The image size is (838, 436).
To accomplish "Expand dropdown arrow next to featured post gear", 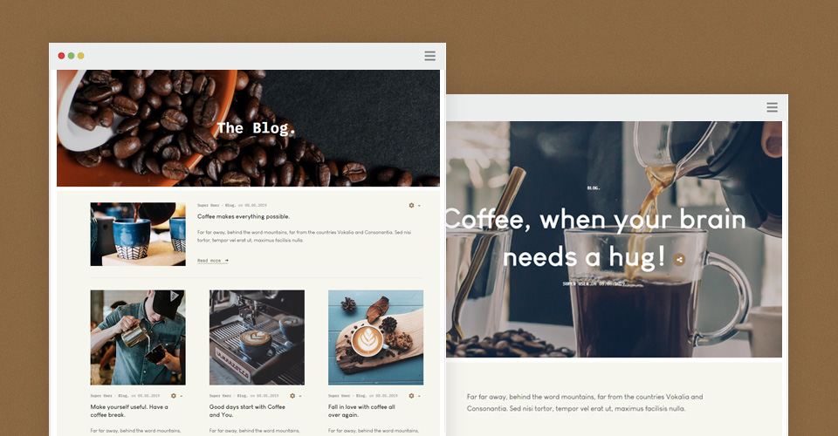I will 419,206.
